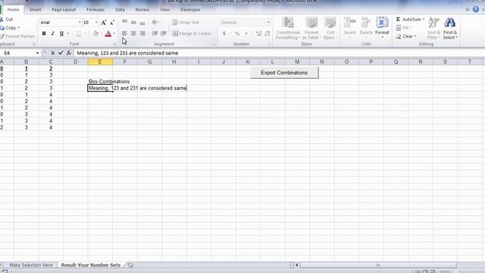485x273 pixels.
Task: Click the Bottom Align icon
Action: click(x=142, y=22)
